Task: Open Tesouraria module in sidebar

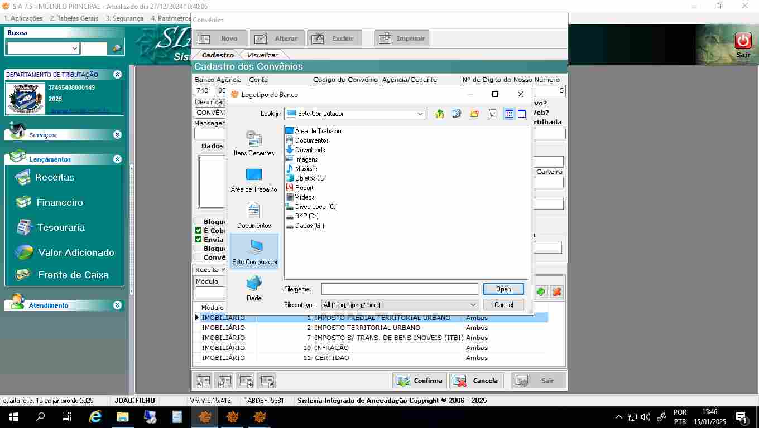Action: pos(61,227)
